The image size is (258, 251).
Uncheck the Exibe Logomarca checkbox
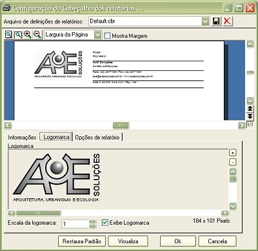point(104,223)
